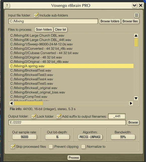Enable the Prevent clipping checkbox
This screenshot has height=162, width=146.
(x=51, y=146)
